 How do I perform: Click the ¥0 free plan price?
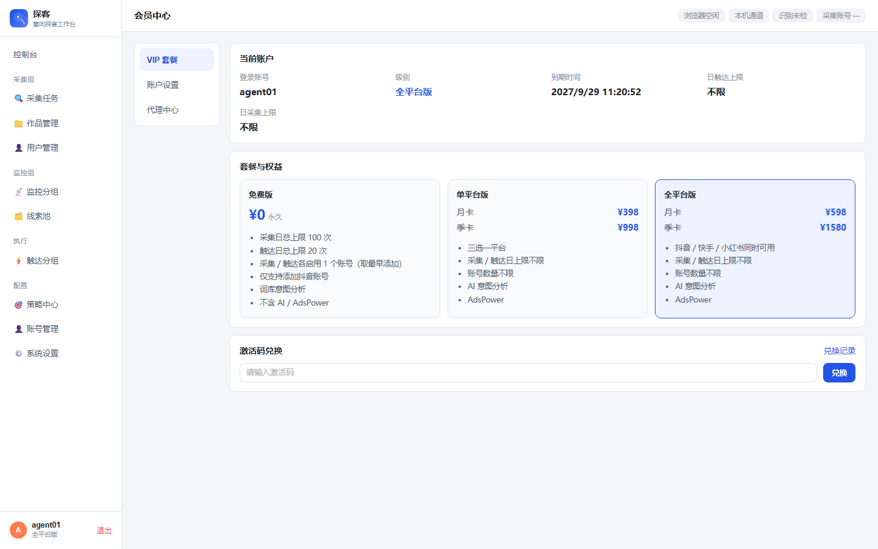click(257, 215)
